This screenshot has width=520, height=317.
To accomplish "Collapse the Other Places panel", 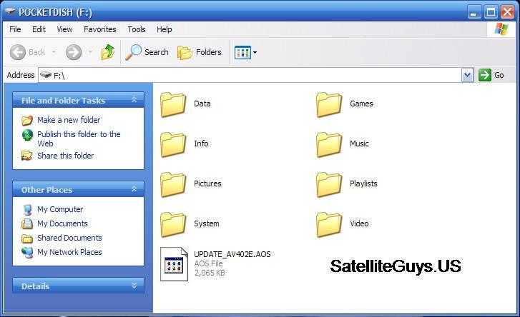I will (x=134, y=189).
